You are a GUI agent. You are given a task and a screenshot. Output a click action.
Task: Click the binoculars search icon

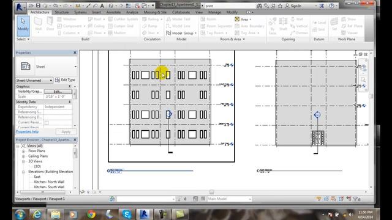[x=260, y=5]
